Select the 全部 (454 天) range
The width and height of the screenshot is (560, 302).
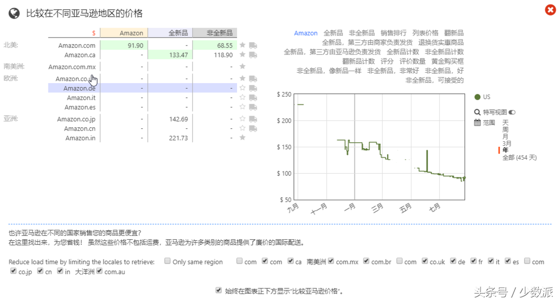(x=519, y=157)
